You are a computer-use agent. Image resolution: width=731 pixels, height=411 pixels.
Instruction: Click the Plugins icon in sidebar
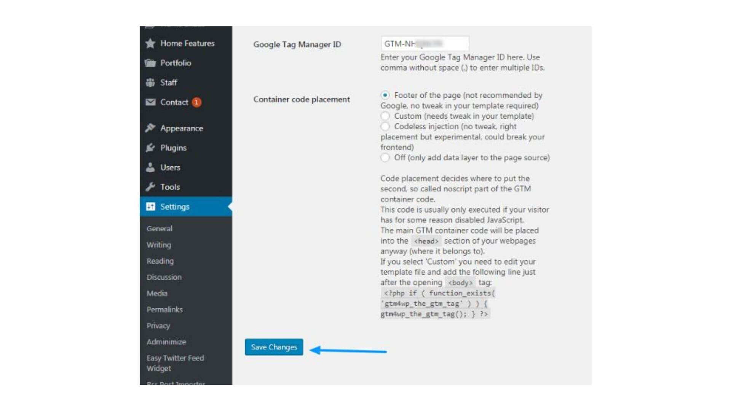coord(151,148)
